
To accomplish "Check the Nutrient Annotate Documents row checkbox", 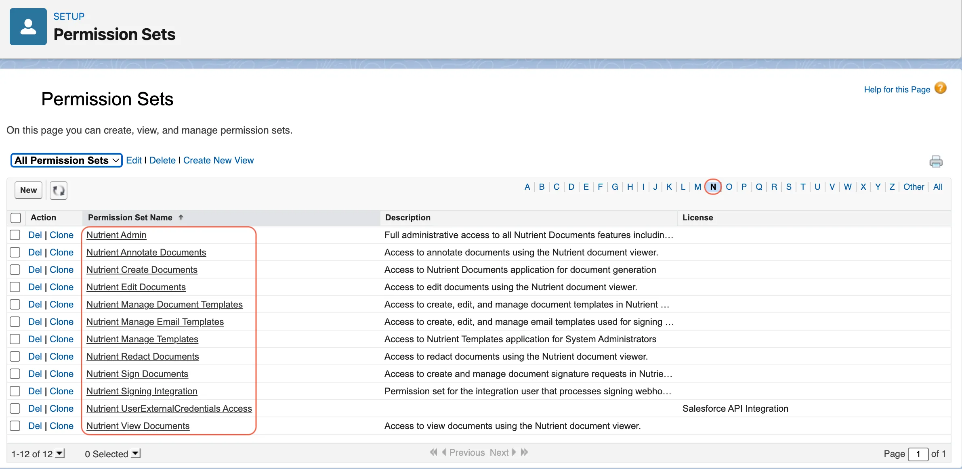I will tap(15, 252).
